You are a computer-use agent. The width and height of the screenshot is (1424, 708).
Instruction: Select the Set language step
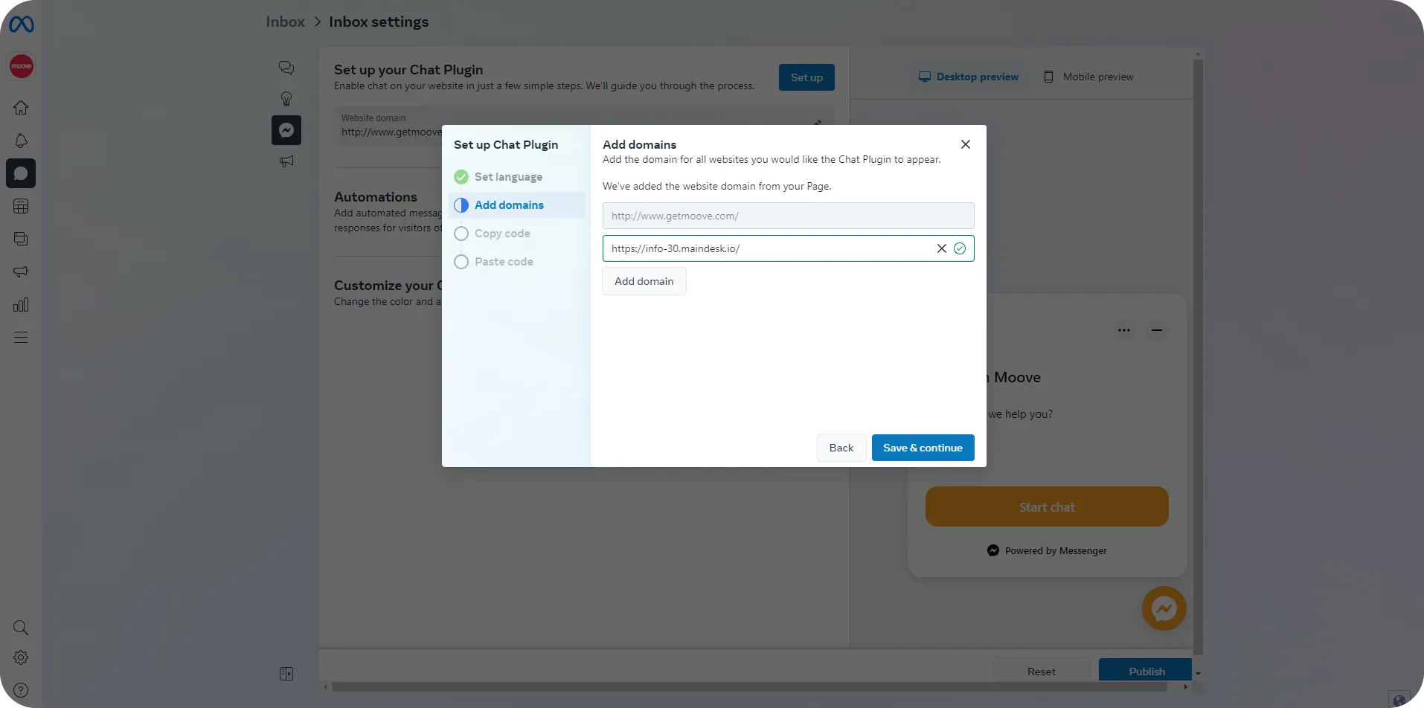tap(508, 176)
